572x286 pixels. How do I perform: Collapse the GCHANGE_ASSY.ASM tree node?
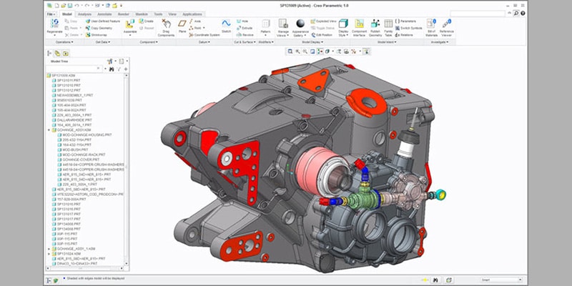[49, 129]
